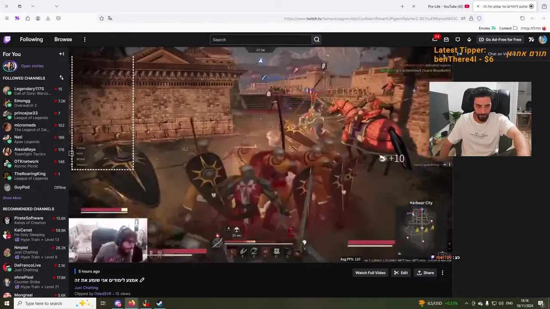Image resolution: width=550 pixels, height=309 pixels.
Task: Click the Share clip button
Action: coord(425,273)
